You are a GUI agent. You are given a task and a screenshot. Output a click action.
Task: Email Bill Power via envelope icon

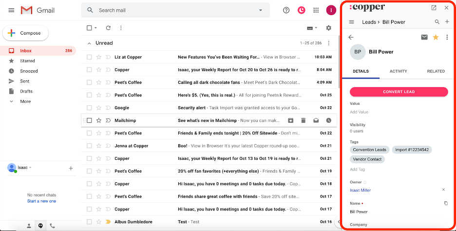click(x=424, y=37)
